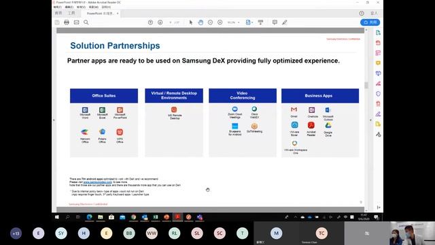Open the notification center tray icon
435x245 pixels.
point(377,217)
